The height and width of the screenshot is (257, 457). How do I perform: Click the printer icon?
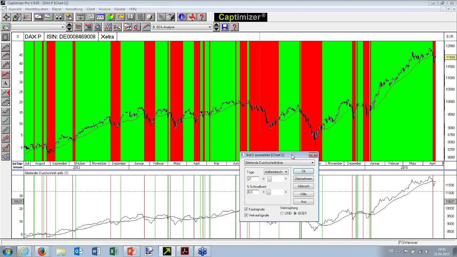pos(171,17)
